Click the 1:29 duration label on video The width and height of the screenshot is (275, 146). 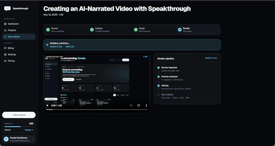pyautogui.click(x=145, y=57)
